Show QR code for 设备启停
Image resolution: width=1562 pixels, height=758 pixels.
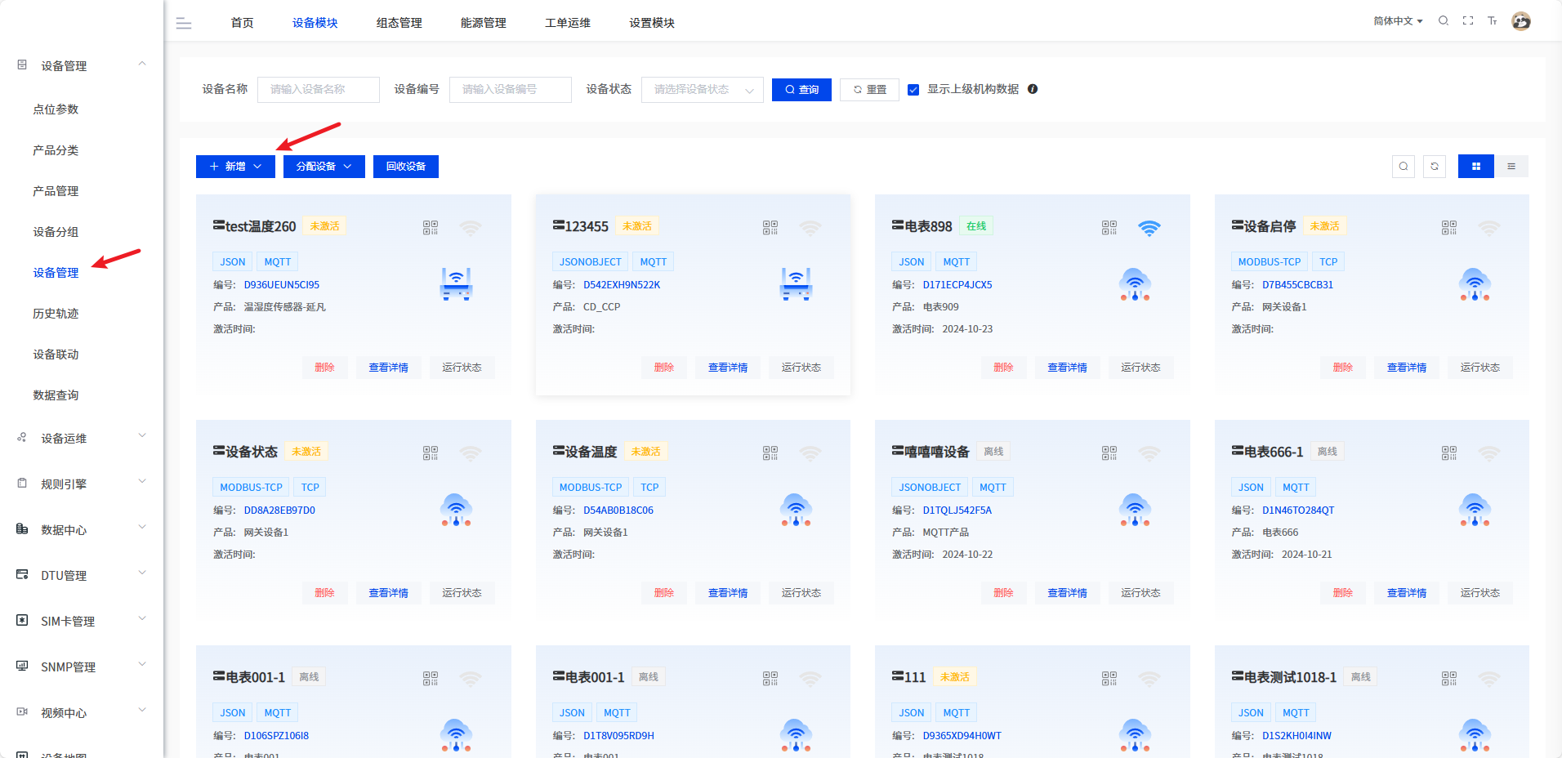click(1449, 227)
